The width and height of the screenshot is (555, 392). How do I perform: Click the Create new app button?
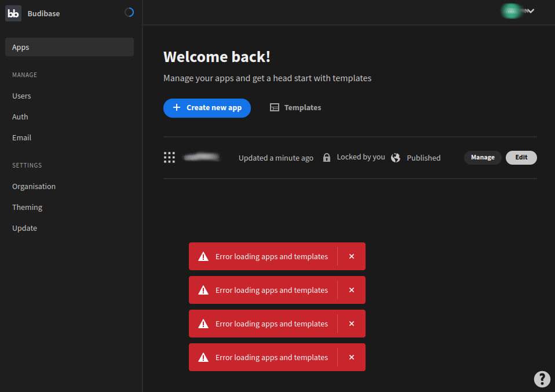[x=207, y=108]
